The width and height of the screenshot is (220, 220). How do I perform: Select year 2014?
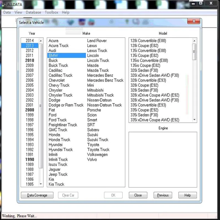[x=30, y=40]
